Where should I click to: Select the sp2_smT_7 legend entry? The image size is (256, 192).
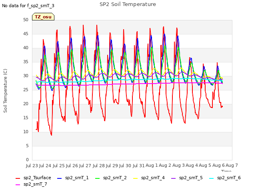(35, 184)
